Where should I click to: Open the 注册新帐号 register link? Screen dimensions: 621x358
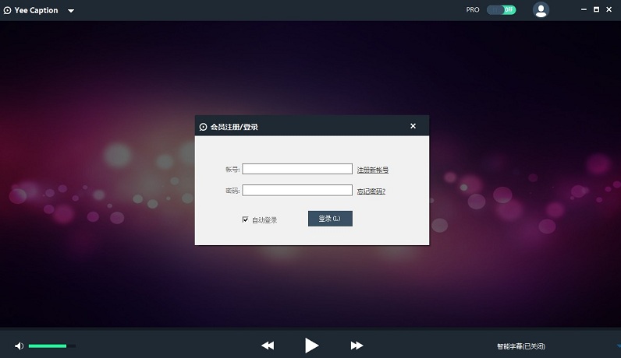click(373, 170)
